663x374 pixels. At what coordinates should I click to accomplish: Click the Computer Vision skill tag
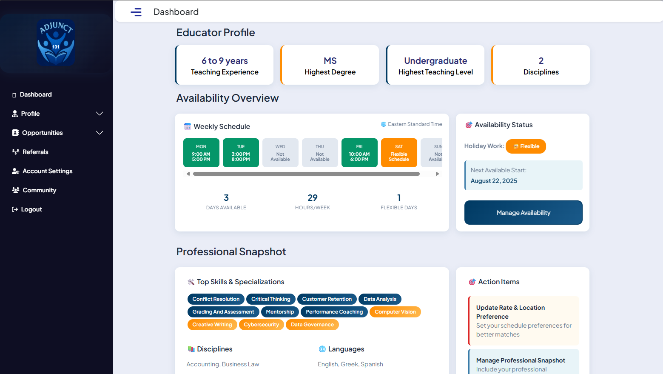click(x=395, y=312)
